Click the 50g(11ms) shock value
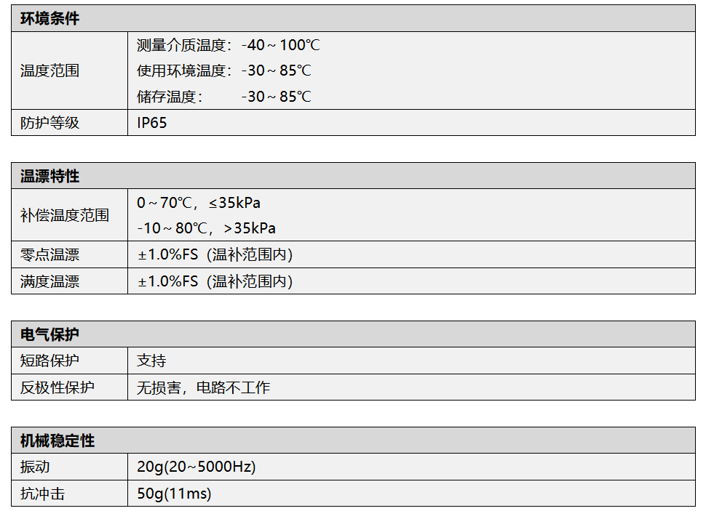 (174, 494)
